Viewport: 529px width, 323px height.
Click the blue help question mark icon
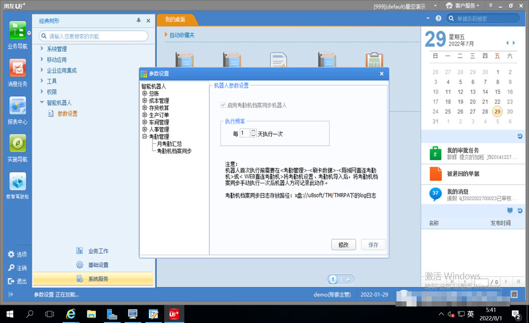tap(438, 19)
